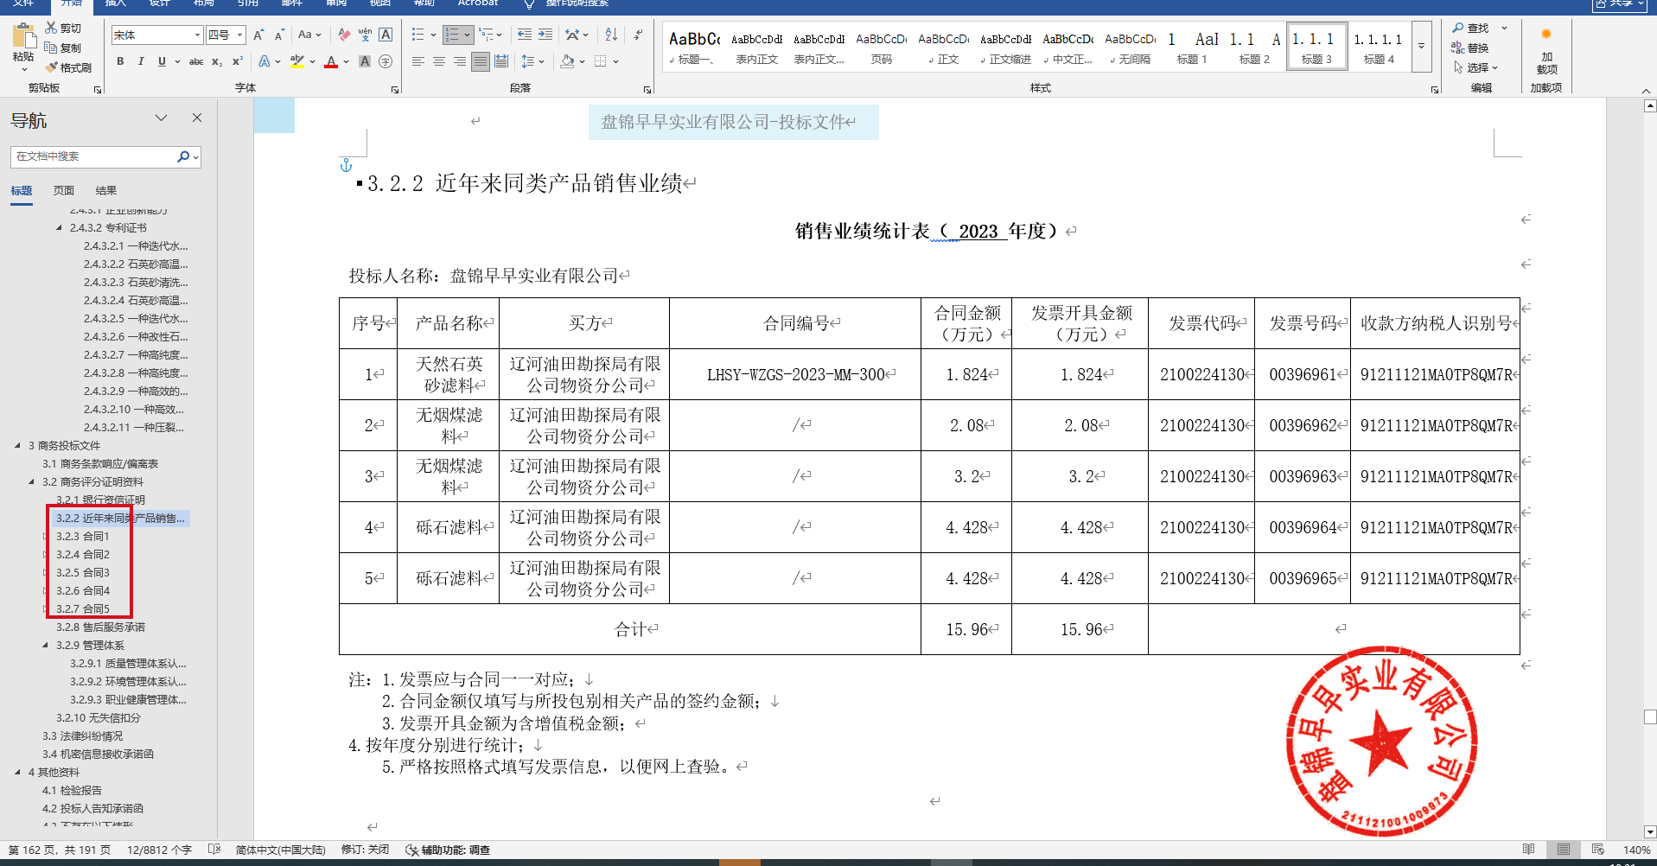
Task: Click the navigation search input field
Action: click(93, 156)
